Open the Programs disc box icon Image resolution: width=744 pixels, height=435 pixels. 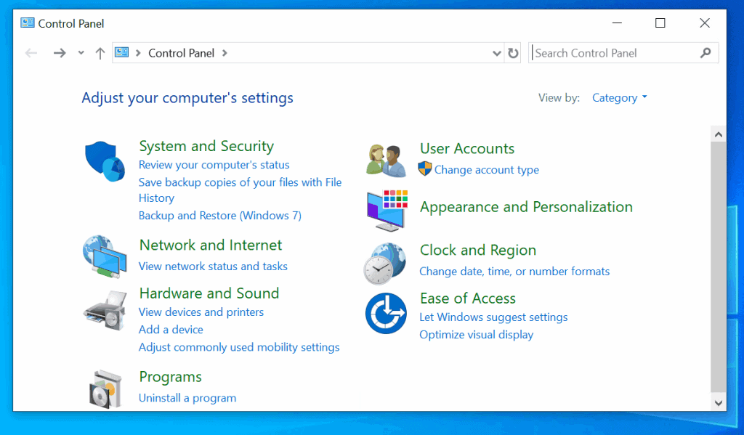105,389
